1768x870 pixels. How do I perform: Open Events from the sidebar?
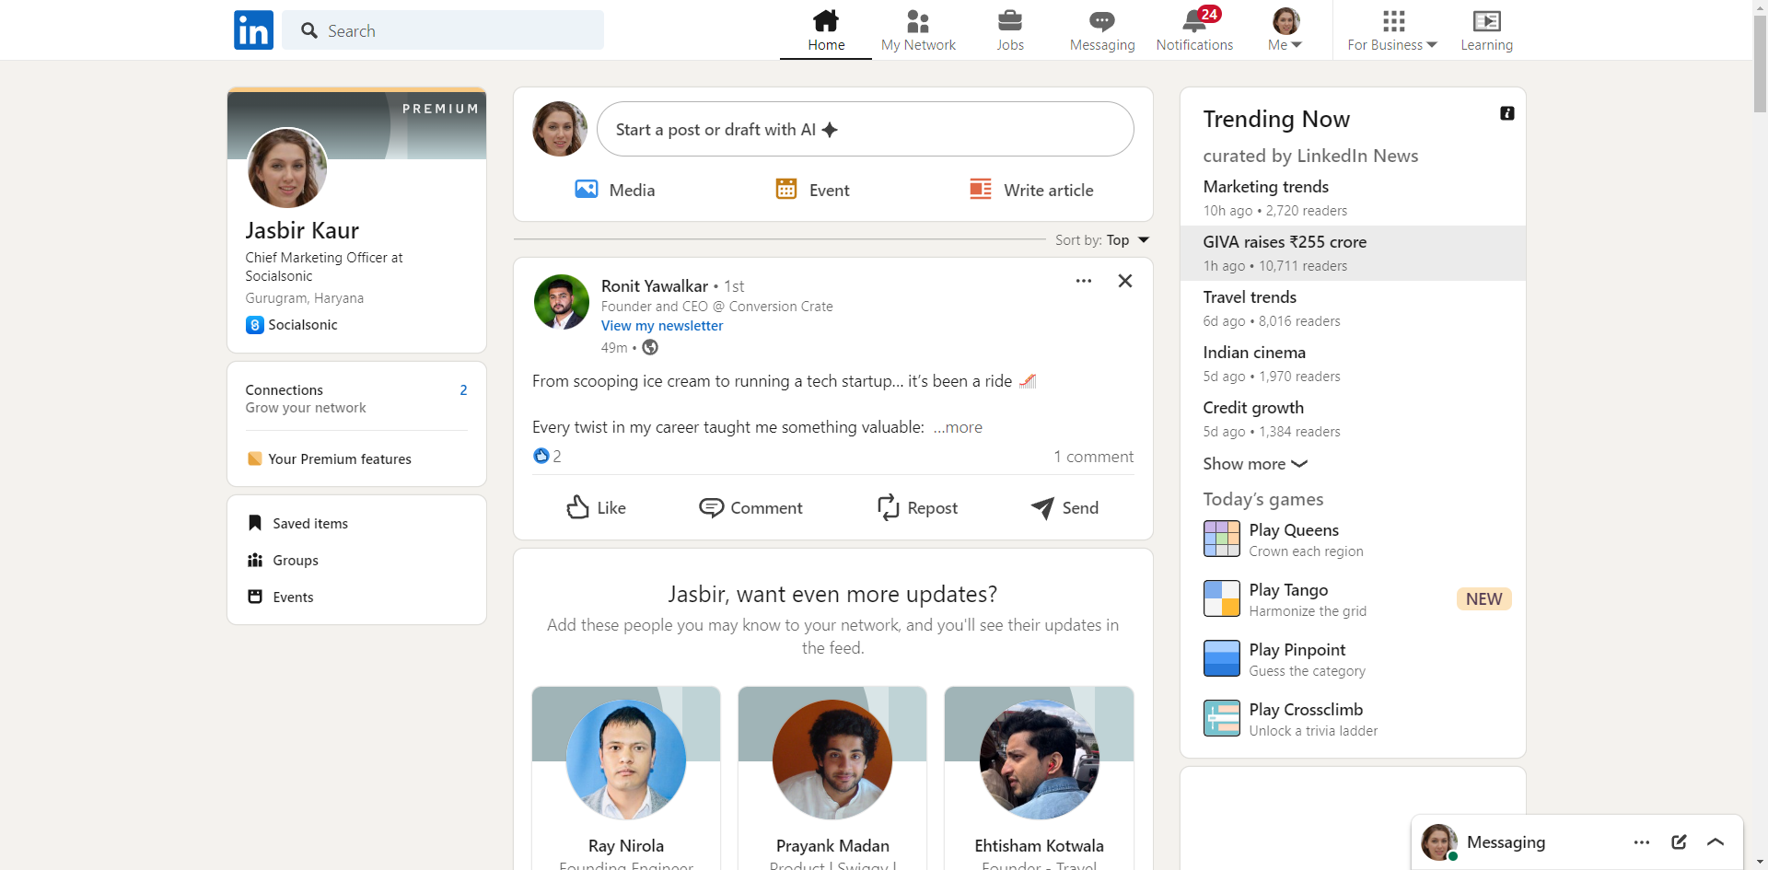(x=281, y=597)
